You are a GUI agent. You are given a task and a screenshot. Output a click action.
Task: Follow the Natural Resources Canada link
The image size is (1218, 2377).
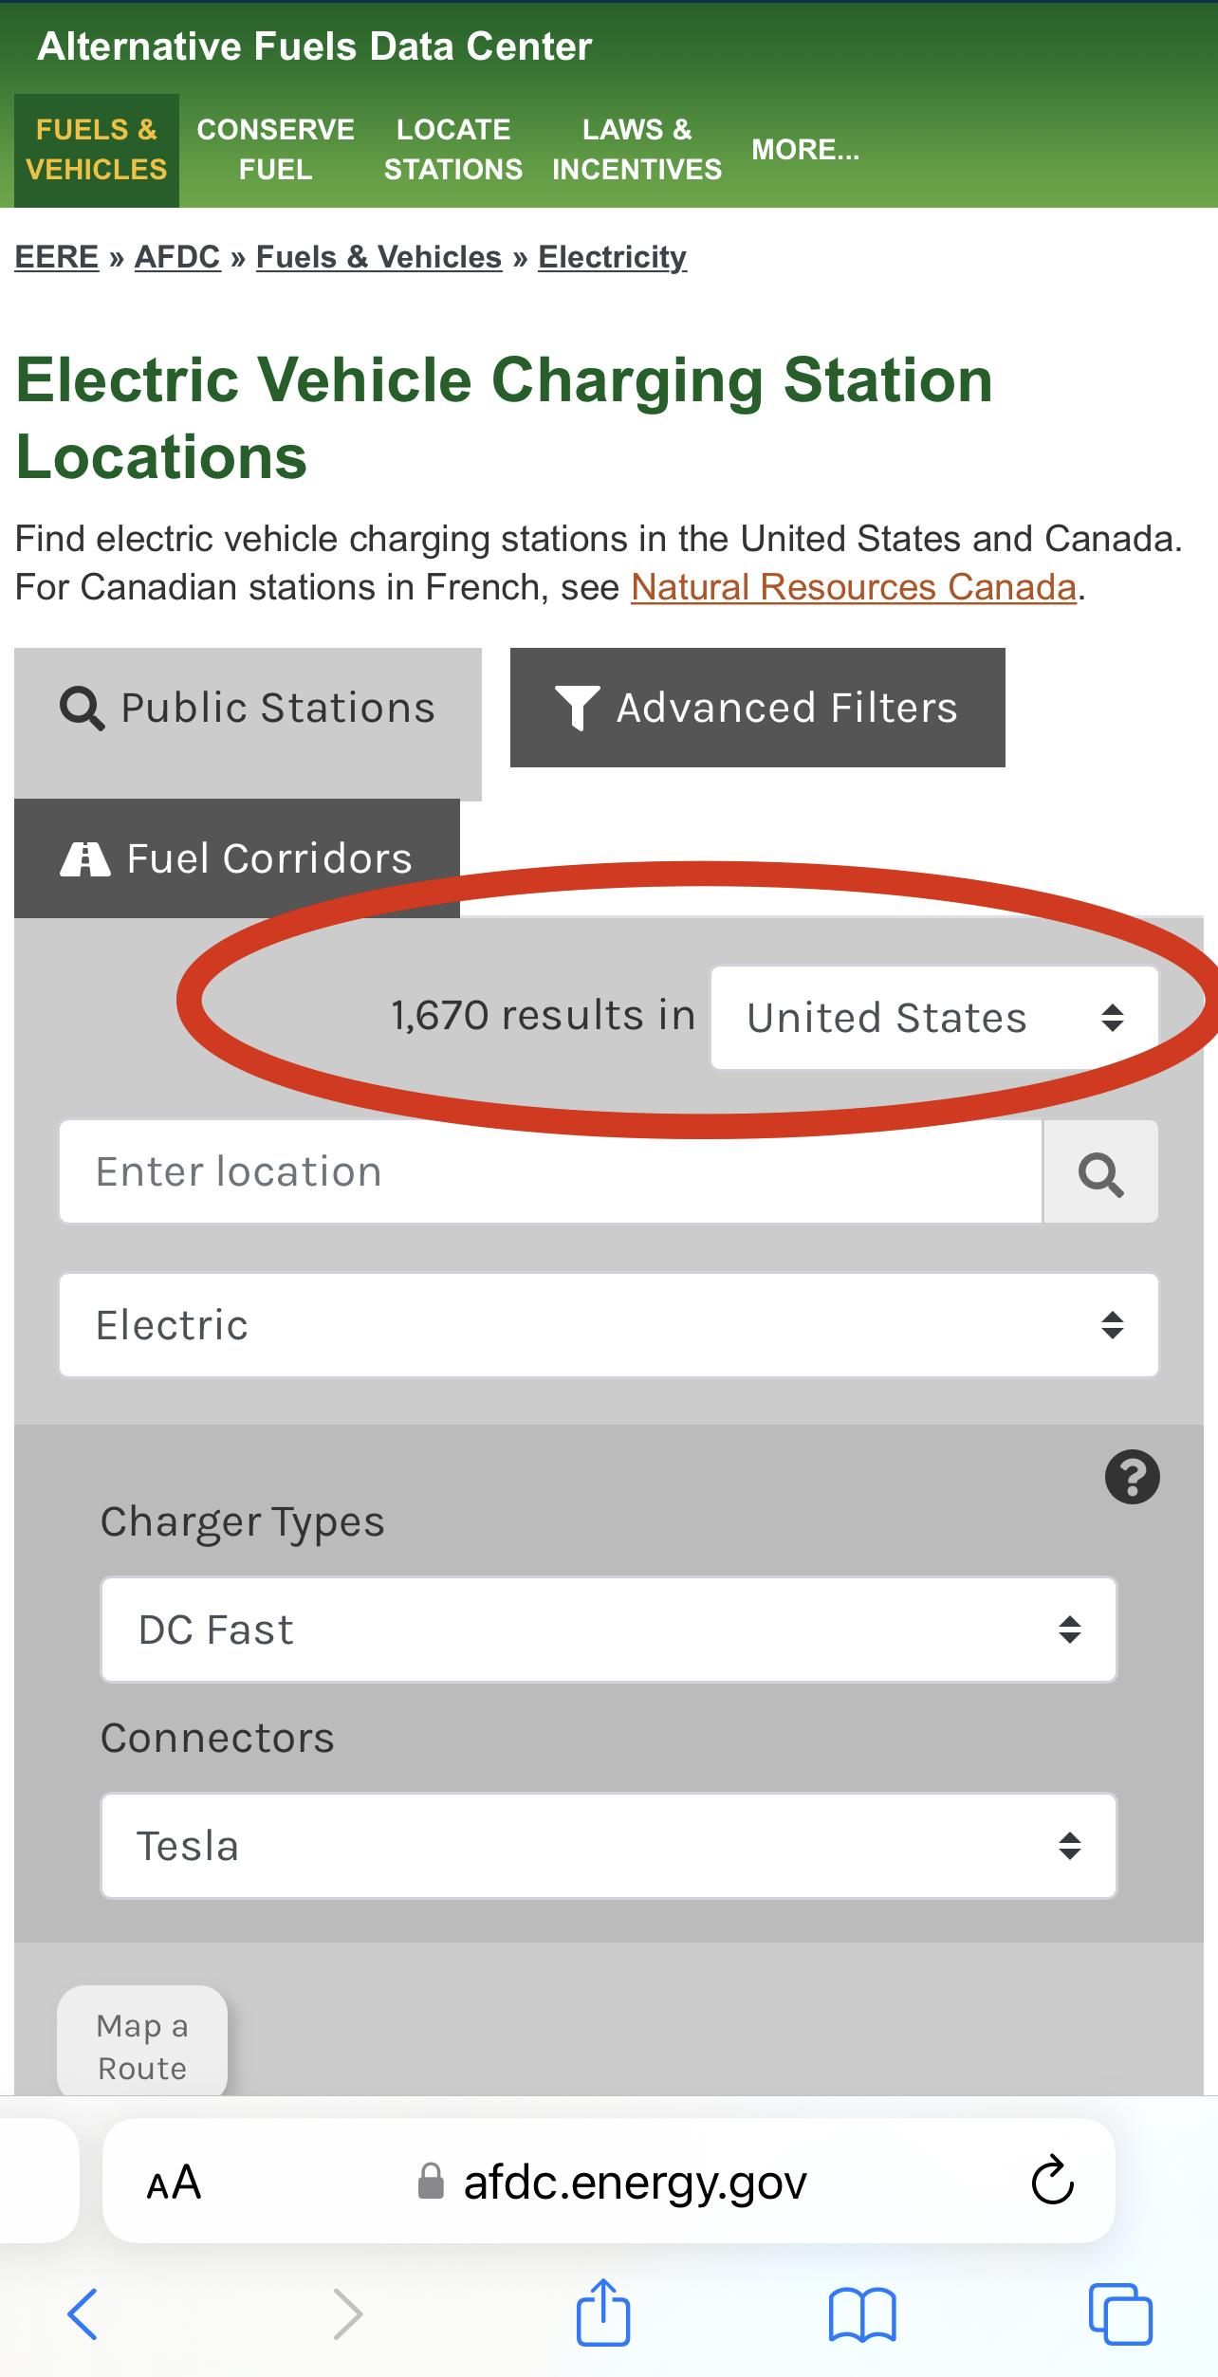coord(854,587)
